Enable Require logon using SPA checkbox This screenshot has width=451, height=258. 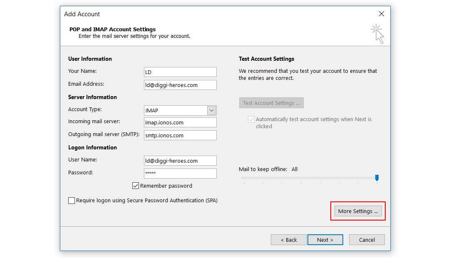[x=72, y=201]
